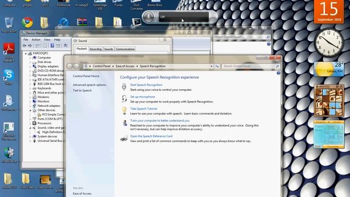Select High Definition Audio device entry
Screen dimensions: 350x197
(x=53, y=132)
